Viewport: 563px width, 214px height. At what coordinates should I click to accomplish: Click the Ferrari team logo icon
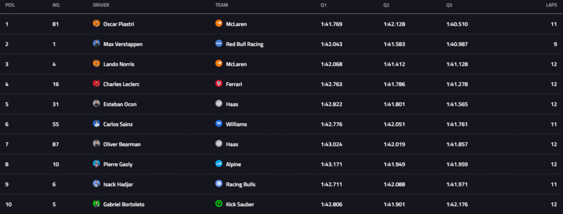click(219, 84)
